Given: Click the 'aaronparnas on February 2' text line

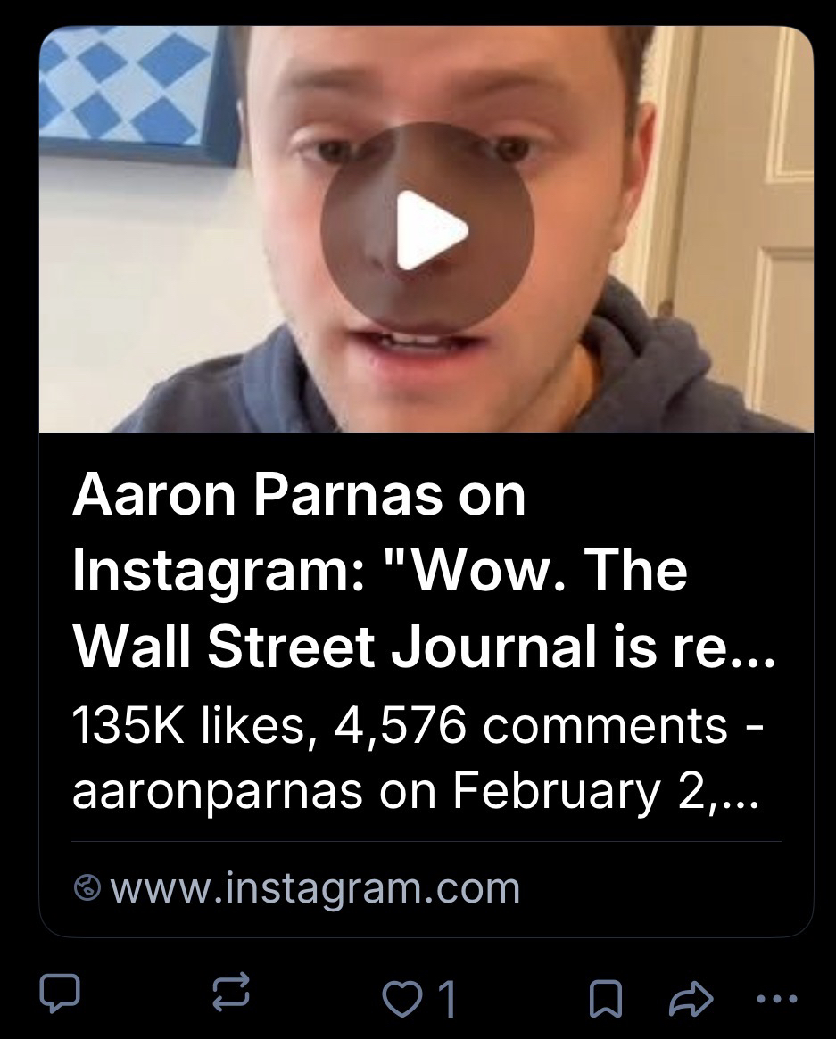Looking at the screenshot, I should (x=414, y=791).
